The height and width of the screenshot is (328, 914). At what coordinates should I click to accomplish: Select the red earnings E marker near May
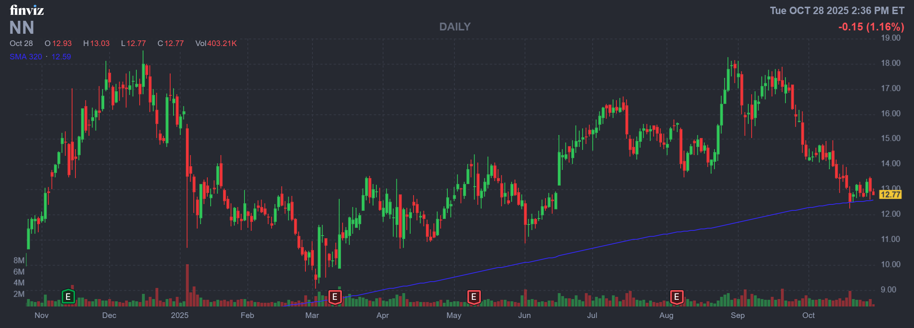pos(474,297)
